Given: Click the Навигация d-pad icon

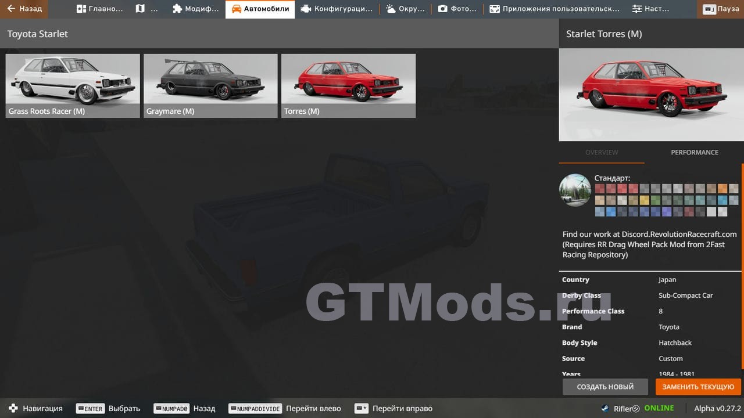Looking at the screenshot, I should click(x=13, y=408).
